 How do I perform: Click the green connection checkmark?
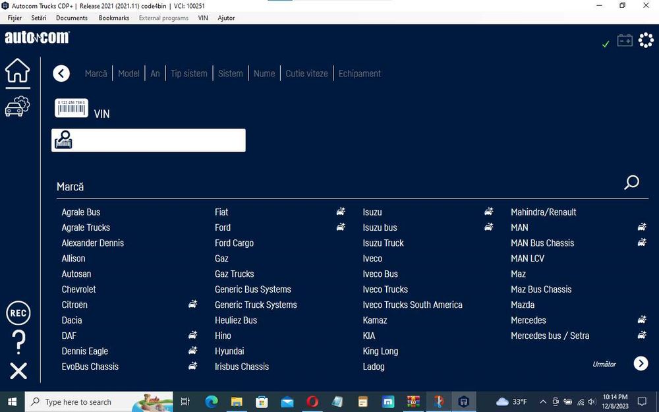coord(606,44)
